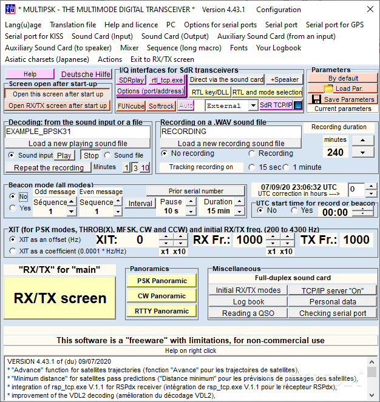Open RTTY Panoramic
Screen dimensions: 380x402
point(161,311)
